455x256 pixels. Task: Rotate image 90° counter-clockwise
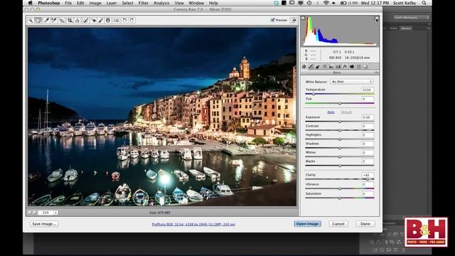pyautogui.click(x=124, y=21)
